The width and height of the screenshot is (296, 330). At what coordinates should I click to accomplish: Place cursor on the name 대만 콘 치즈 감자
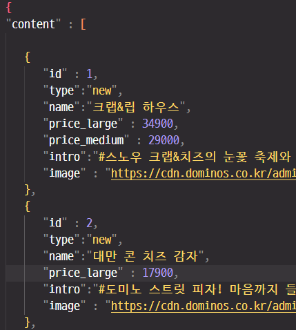click(145, 256)
